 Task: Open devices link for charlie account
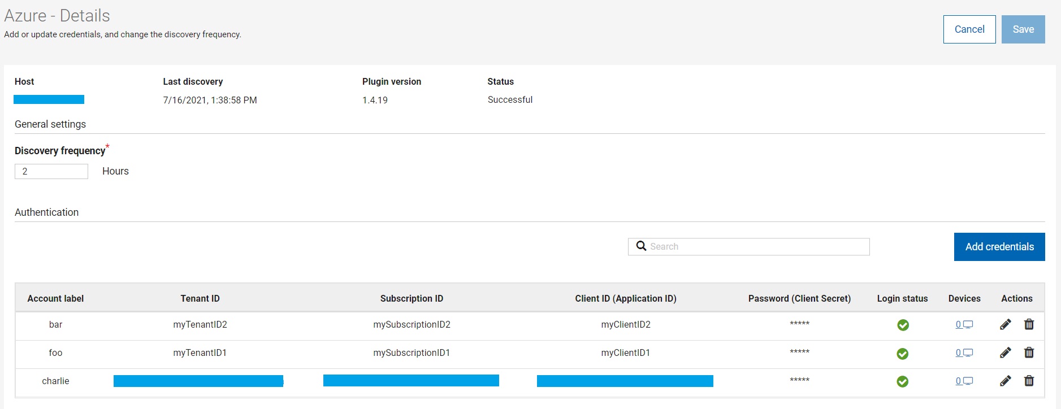(964, 381)
